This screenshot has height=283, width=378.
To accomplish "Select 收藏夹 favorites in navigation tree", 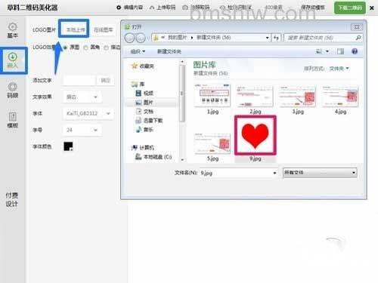I will tap(143, 66).
